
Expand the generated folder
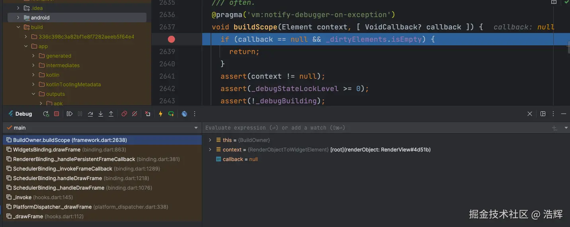tap(33, 56)
